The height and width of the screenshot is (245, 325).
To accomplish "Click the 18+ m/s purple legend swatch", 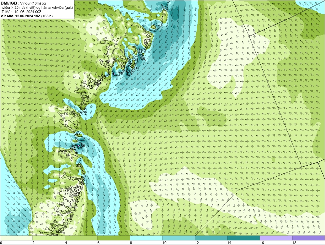I will [x=309, y=238].
